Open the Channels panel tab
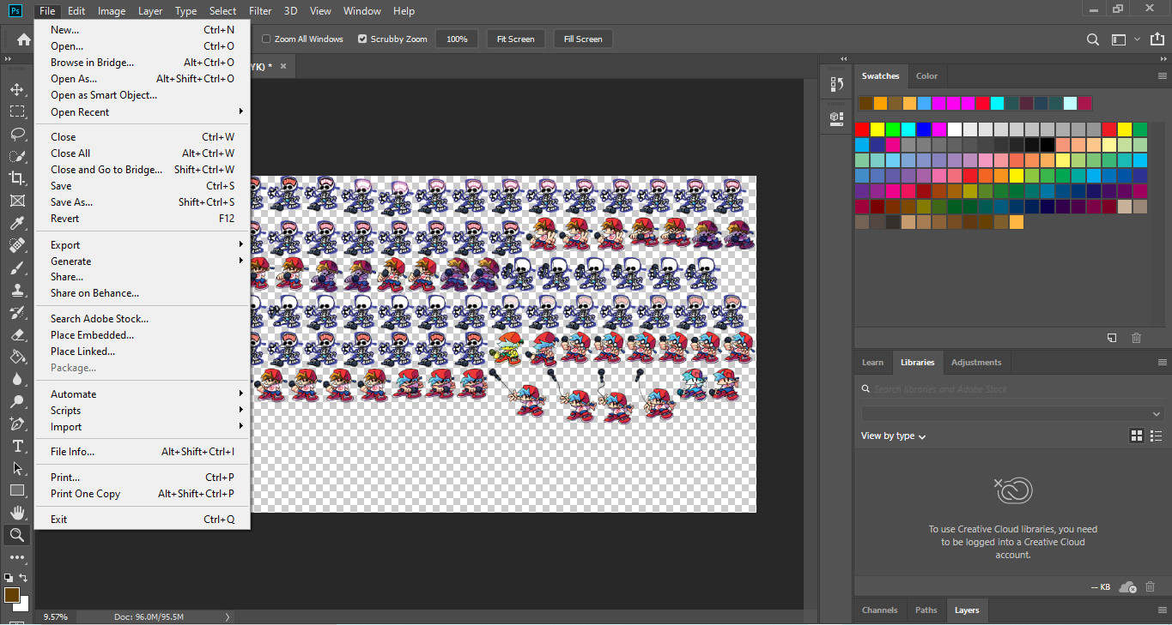 [x=879, y=610]
